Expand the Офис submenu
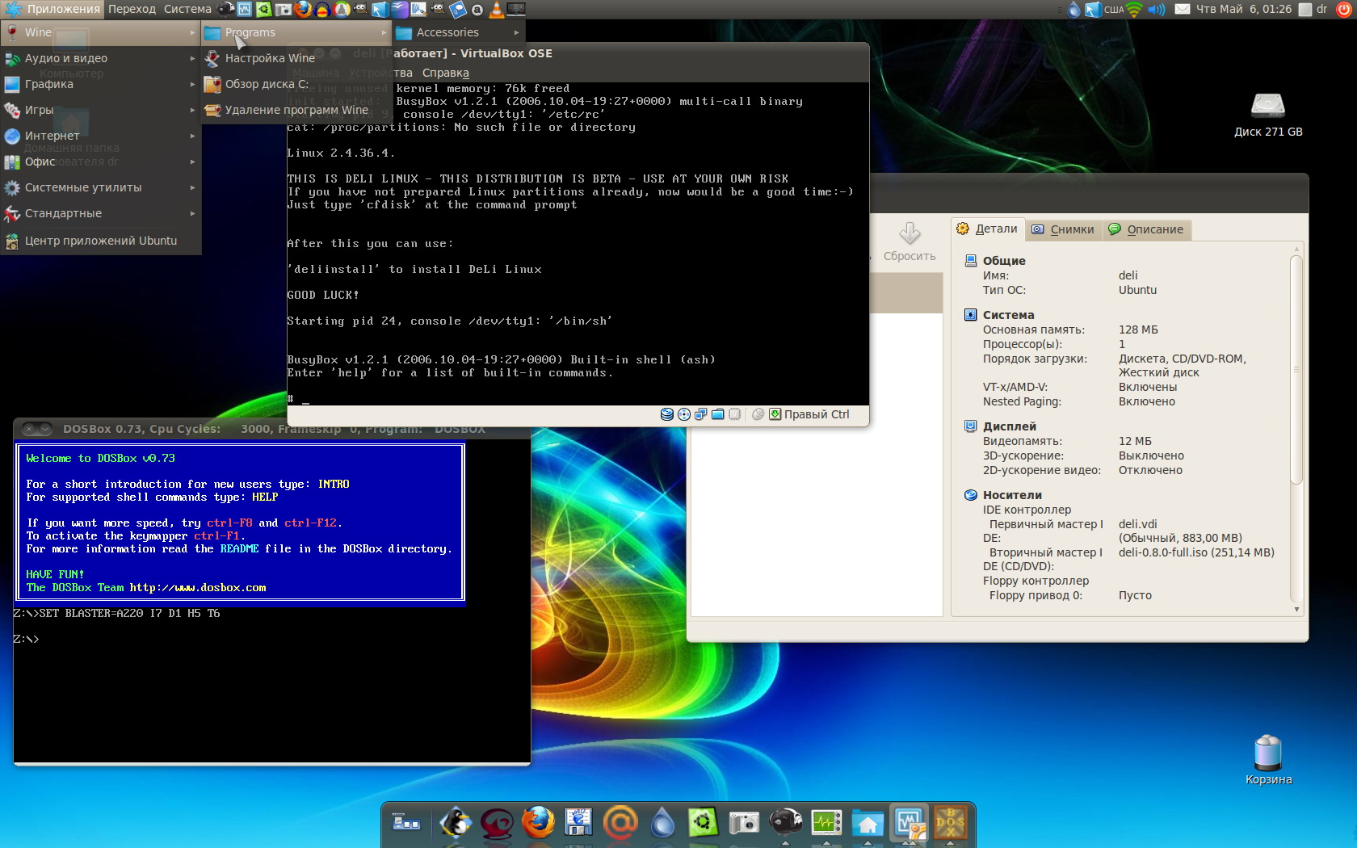The image size is (1357, 848). 101,162
